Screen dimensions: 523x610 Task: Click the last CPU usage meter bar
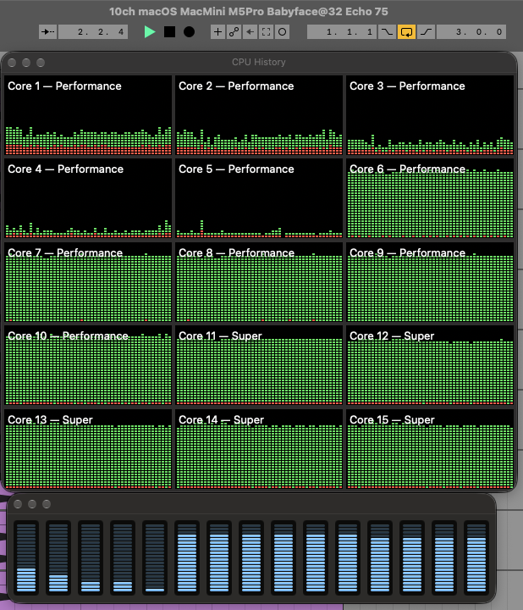[x=476, y=557]
